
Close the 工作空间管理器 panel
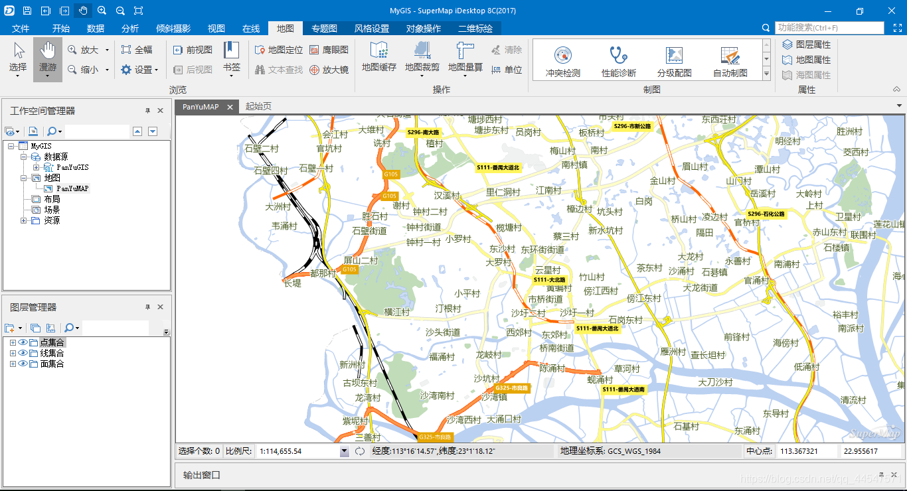pos(160,111)
